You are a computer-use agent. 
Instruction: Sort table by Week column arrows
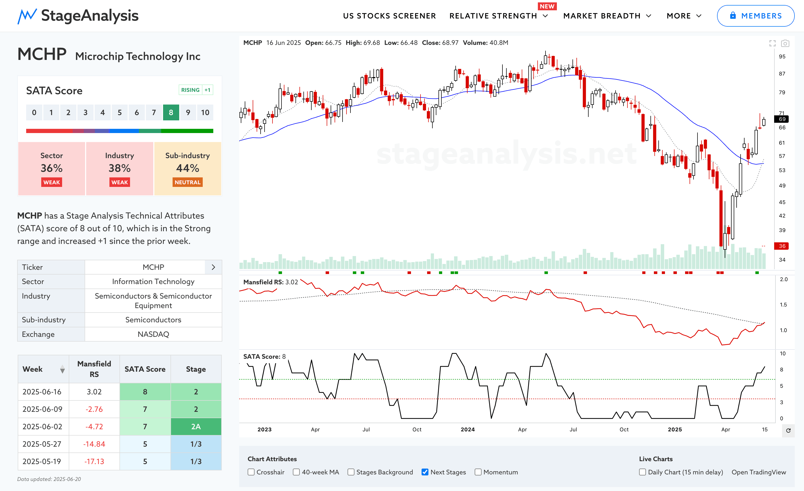pos(62,369)
